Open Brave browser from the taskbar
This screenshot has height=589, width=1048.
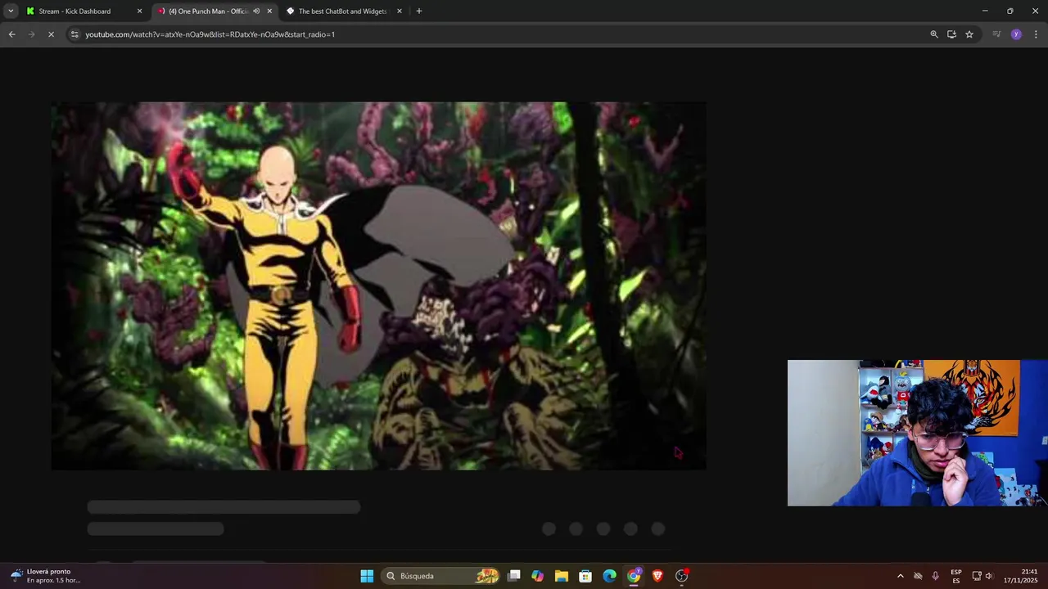coord(657,576)
